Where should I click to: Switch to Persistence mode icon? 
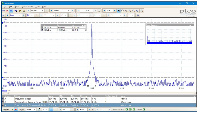tap(7, 11)
